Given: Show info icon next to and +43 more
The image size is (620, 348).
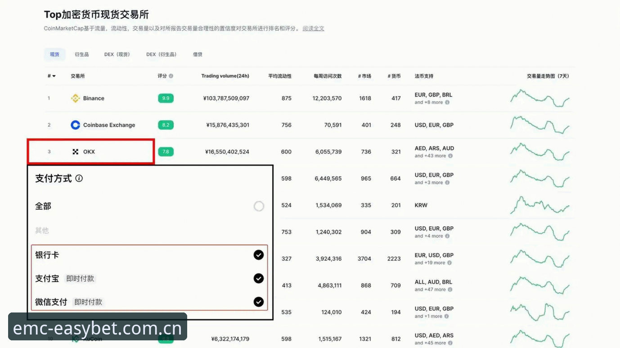Looking at the screenshot, I should pos(450,156).
